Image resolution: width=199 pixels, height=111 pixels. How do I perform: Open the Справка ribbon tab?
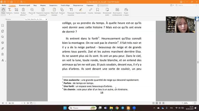point(90,6)
